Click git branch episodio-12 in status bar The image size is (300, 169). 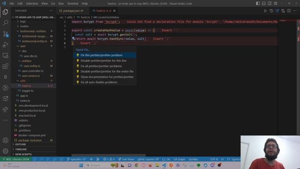(x=76, y=159)
